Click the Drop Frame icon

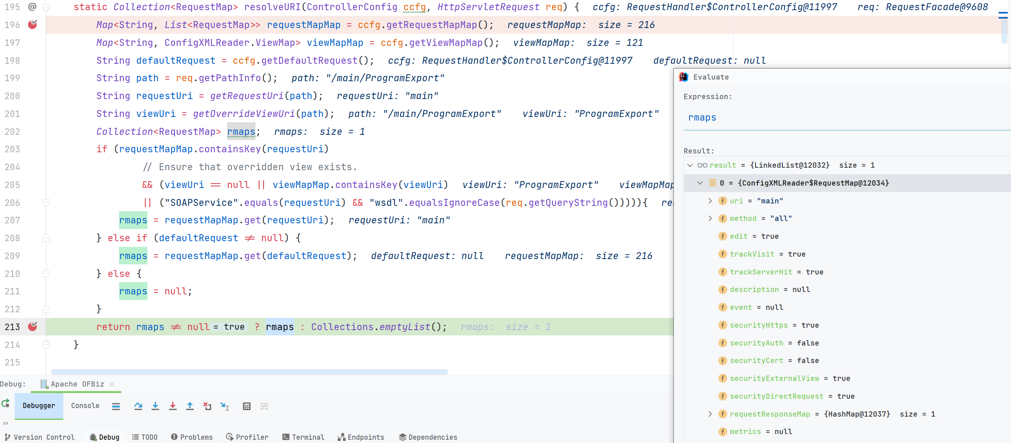point(207,406)
